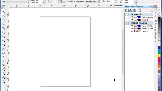Select the Страница 1 tree item
This screenshot has height=91, width=162.
pyautogui.click(x=136, y=14)
